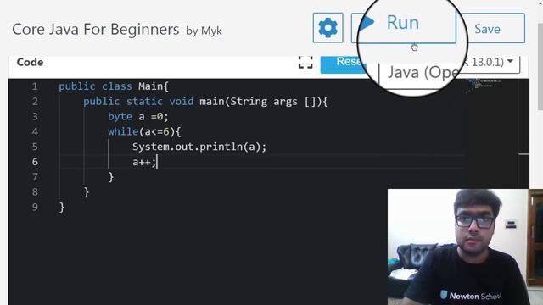The width and height of the screenshot is (543, 305).
Task: Select line number 9 in gutter
Action: click(35, 207)
